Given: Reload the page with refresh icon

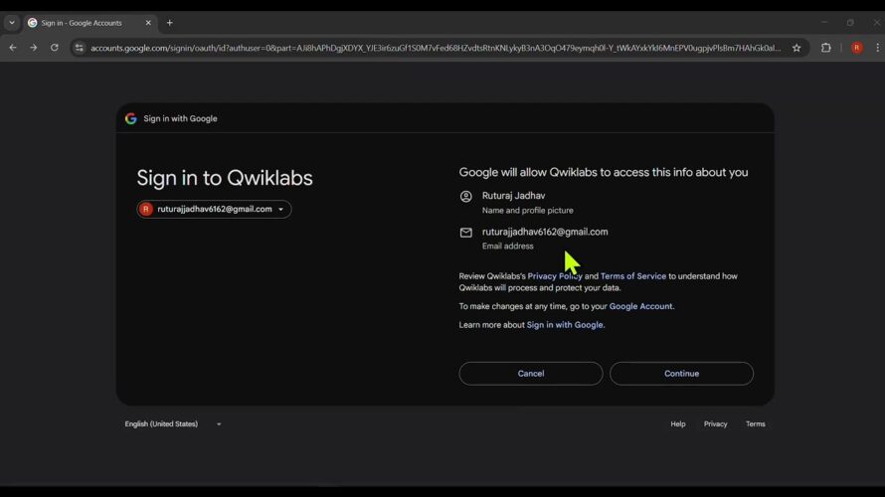Looking at the screenshot, I should click(55, 48).
